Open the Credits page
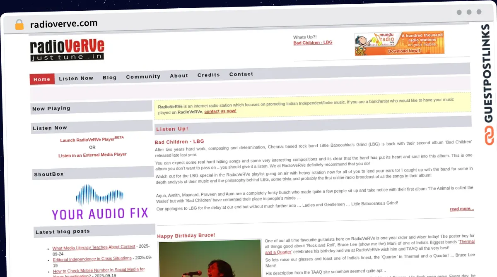The image size is (497, 277). pos(208,75)
